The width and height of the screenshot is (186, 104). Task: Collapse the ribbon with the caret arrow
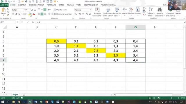(184, 18)
